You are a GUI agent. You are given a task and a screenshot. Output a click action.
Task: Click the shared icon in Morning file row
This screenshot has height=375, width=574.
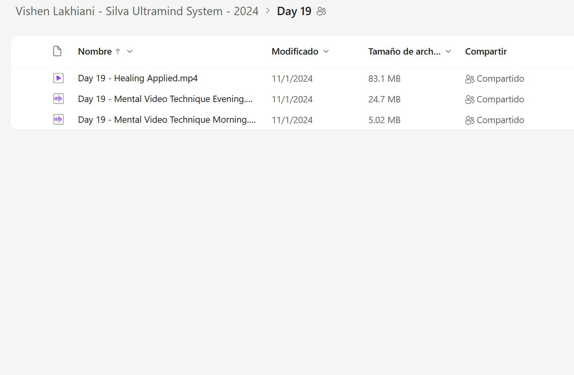[x=470, y=120]
